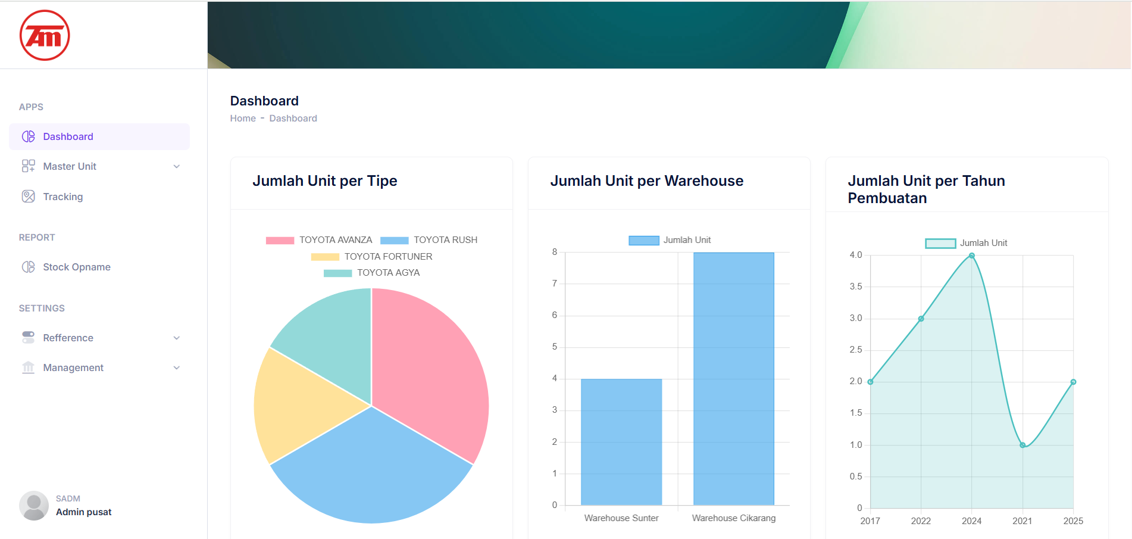
Task: Click the 2021 data point on line chart
Action: [x=1022, y=445]
